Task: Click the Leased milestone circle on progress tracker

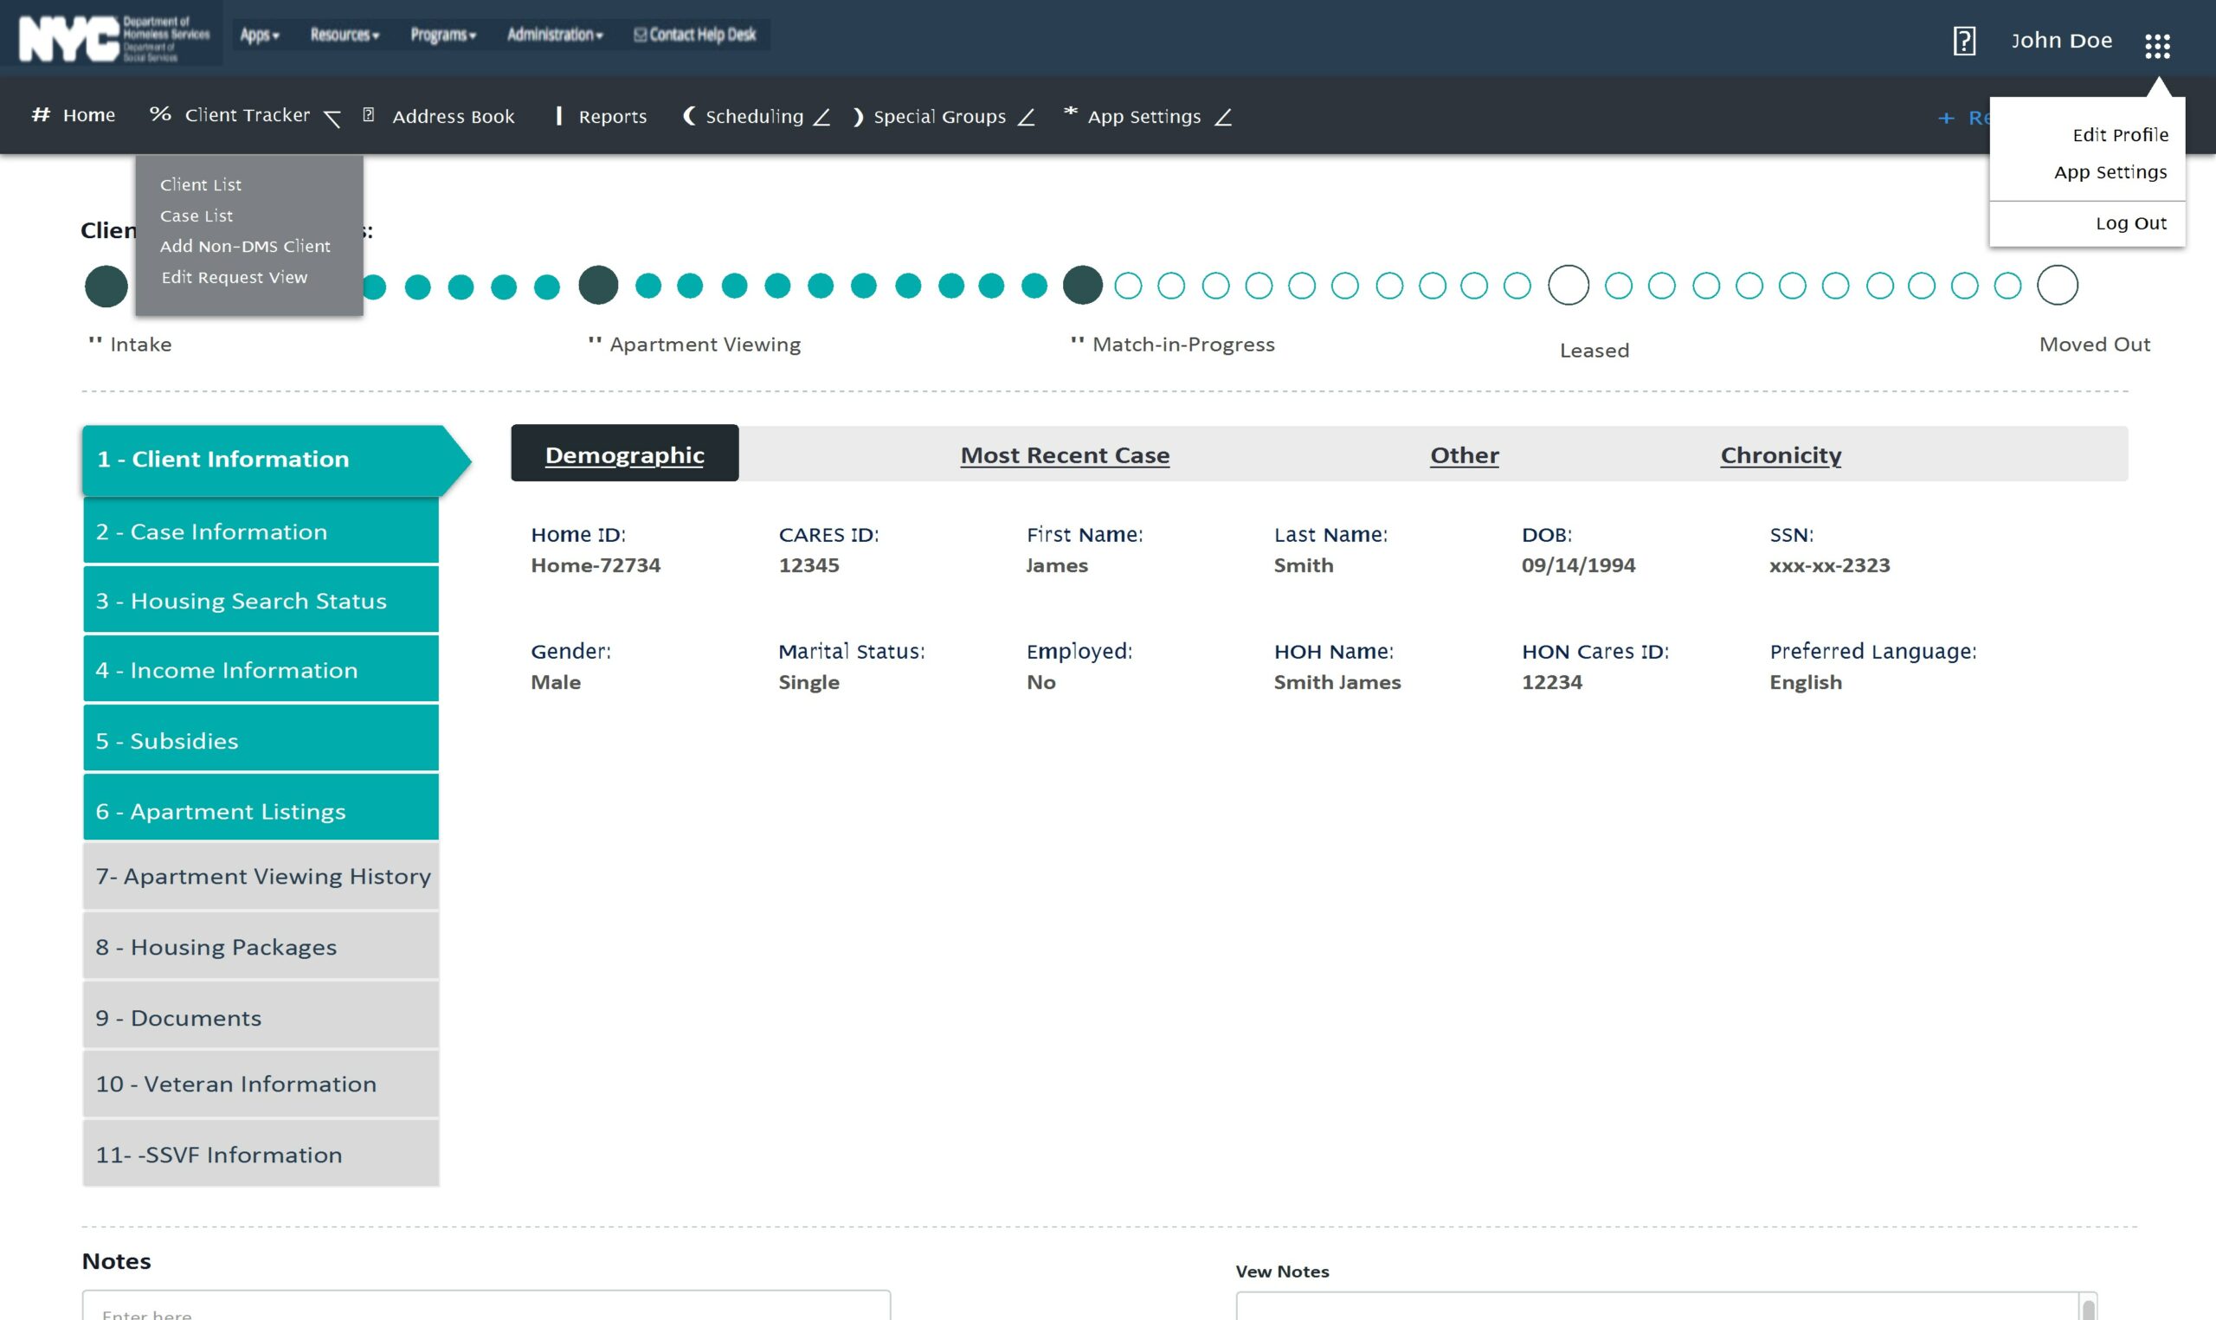Action: tap(1569, 285)
